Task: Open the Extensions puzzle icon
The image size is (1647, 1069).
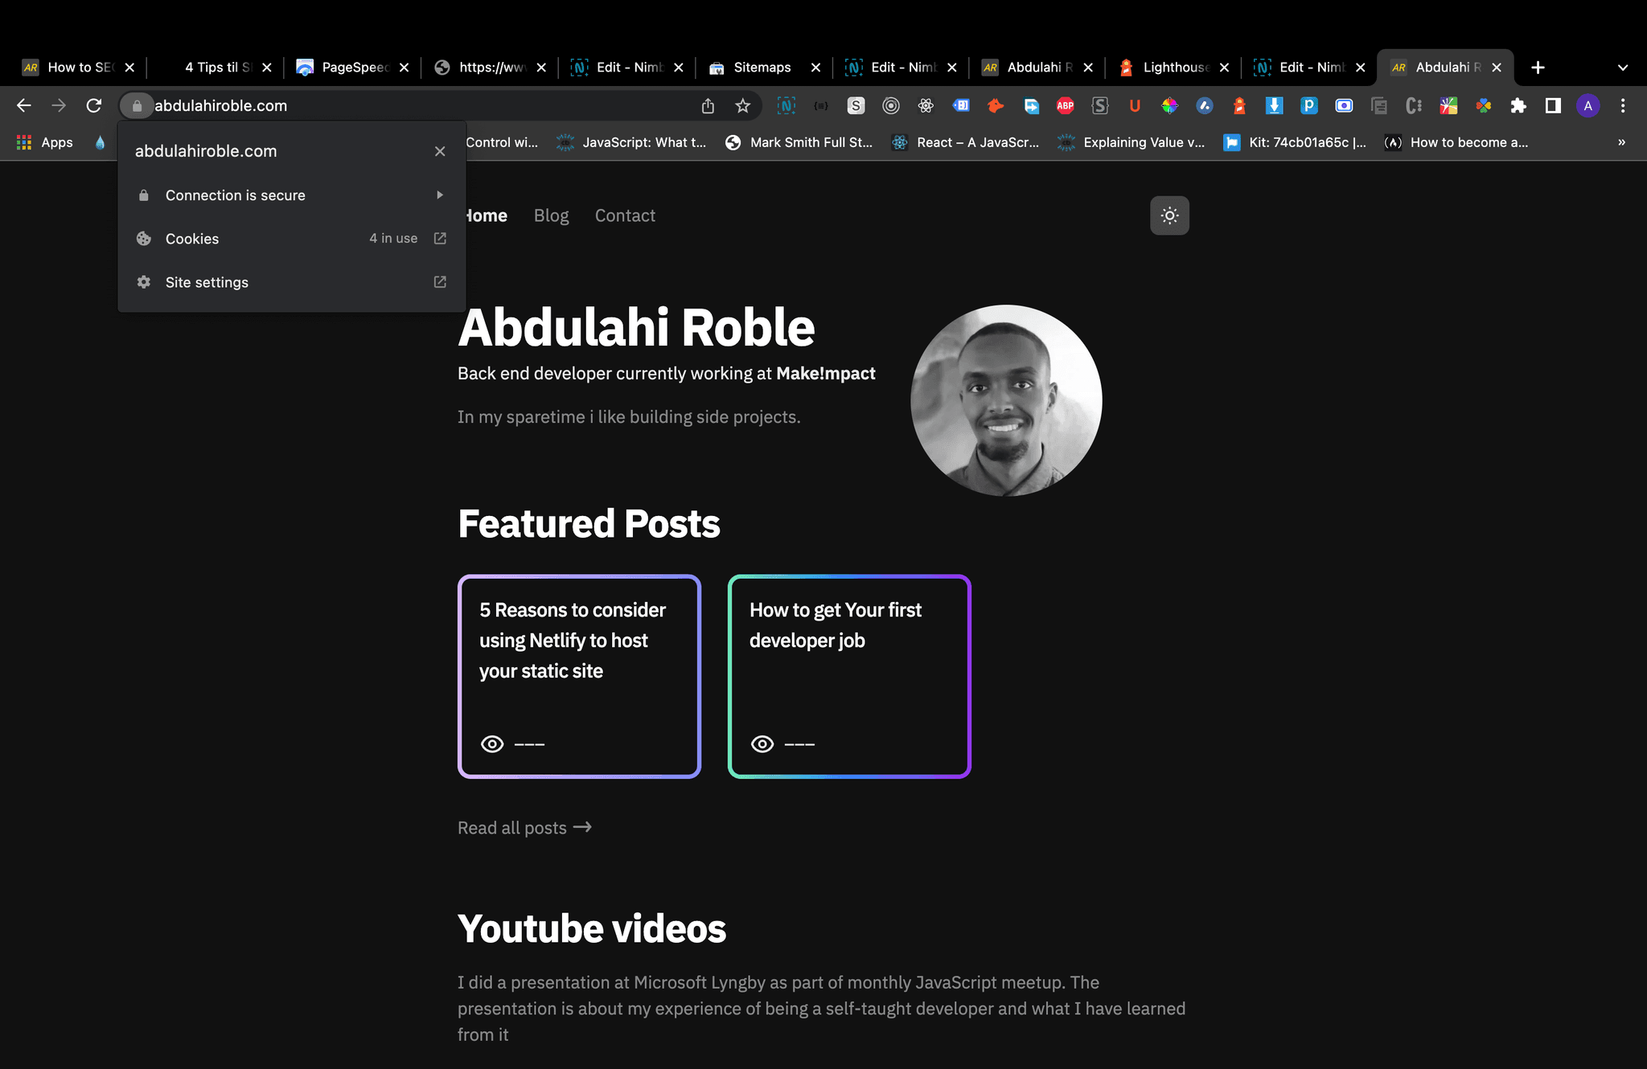Action: coord(1518,105)
